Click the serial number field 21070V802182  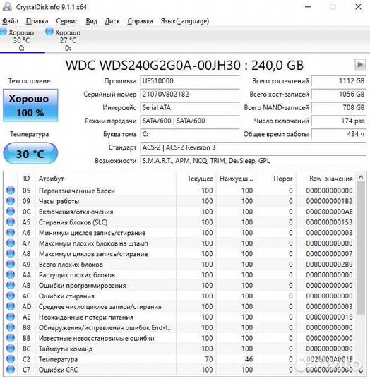[190, 95]
